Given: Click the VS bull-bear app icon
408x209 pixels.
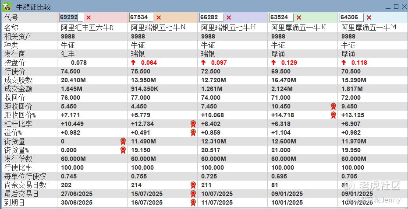Looking at the screenshot, I should click(7, 6).
